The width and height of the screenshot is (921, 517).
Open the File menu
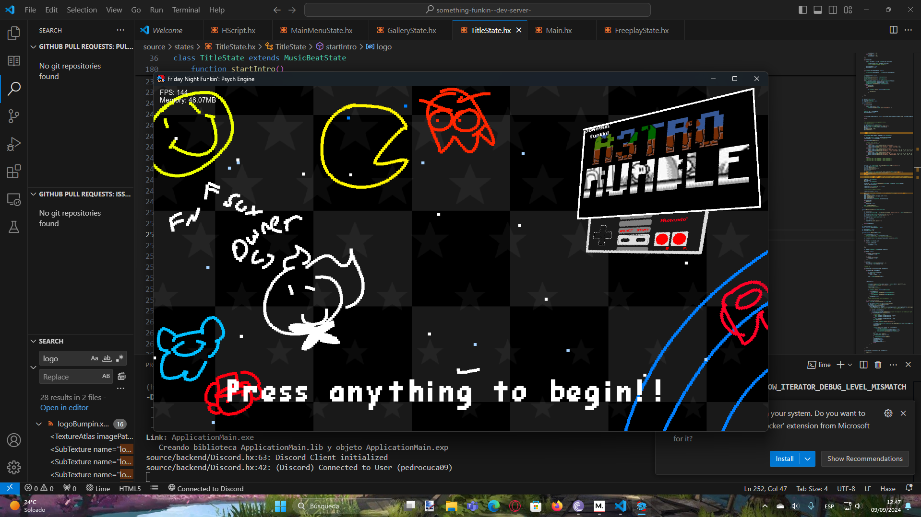pos(30,10)
